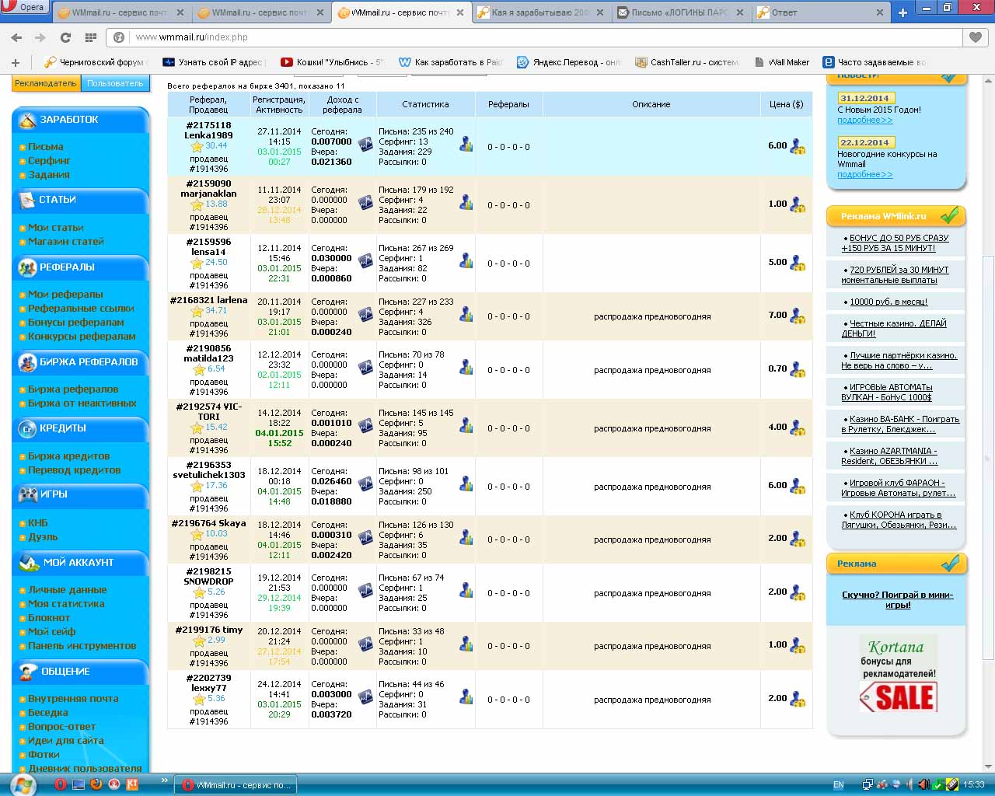
Task: Click the buy referral icon for Lenka1989
Action: [x=797, y=146]
